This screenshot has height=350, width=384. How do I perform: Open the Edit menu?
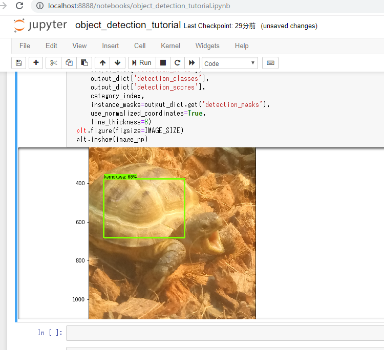tap(51, 46)
